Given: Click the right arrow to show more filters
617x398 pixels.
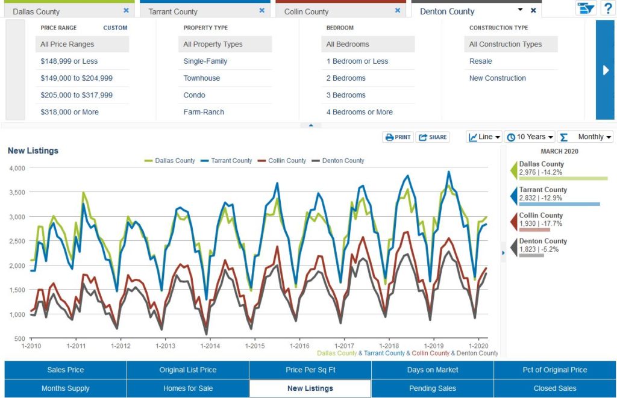Looking at the screenshot, I should point(605,70).
